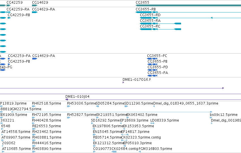The width and height of the screenshot is (241, 153).
Task: Select protein CG3655-PA
Action: (x=158, y=73)
